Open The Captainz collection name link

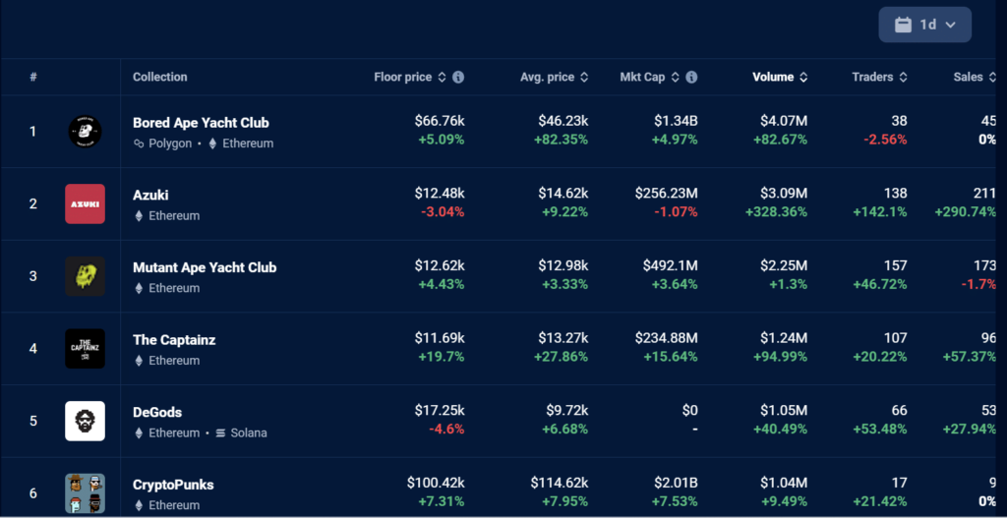pyautogui.click(x=174, y=340)
